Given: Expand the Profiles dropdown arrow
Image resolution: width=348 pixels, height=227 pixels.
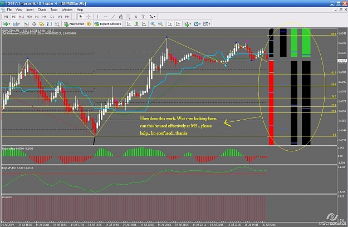Looking at the screenshot, I should point(19,24).
